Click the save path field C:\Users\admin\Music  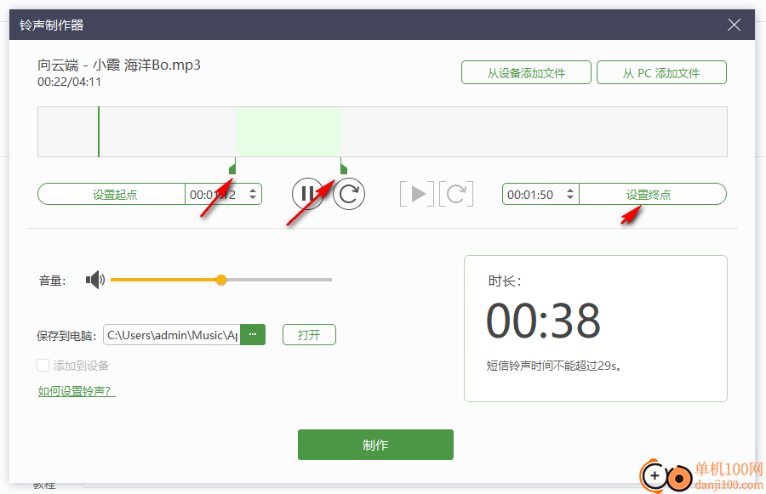click(172, 335)
